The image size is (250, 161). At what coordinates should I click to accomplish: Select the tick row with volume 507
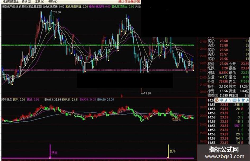click(228, 126)
